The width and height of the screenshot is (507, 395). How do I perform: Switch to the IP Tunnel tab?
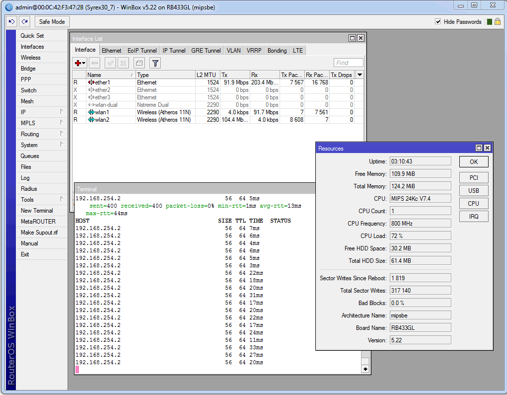[x=174, y=51]
